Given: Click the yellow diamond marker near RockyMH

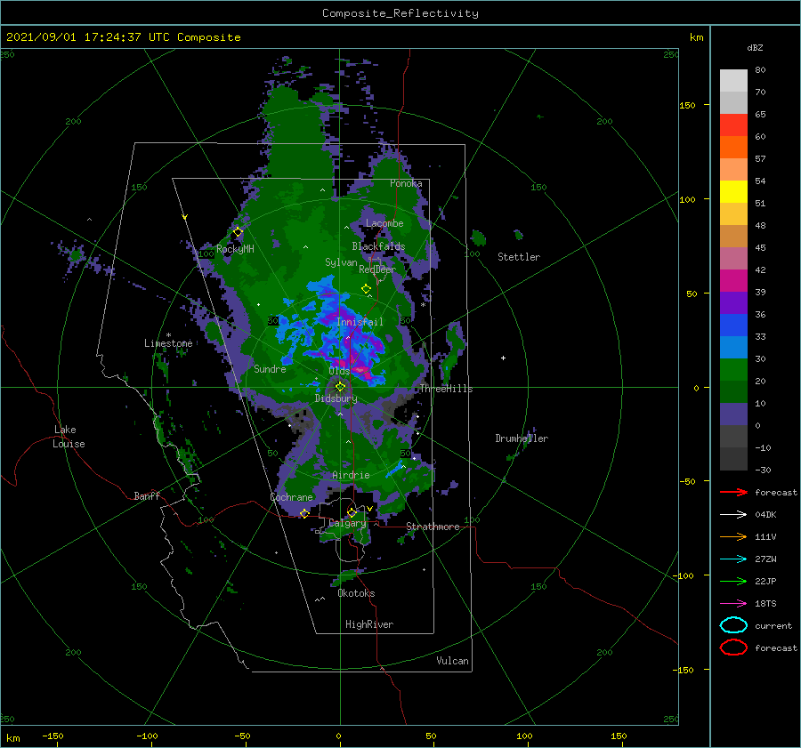Looking at the screenshot, I should click(x=238, y=232).
